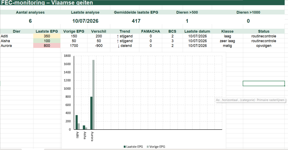Click the 'Aurora' category axis label
288x150 pixels.
click(x=92, y=136)
